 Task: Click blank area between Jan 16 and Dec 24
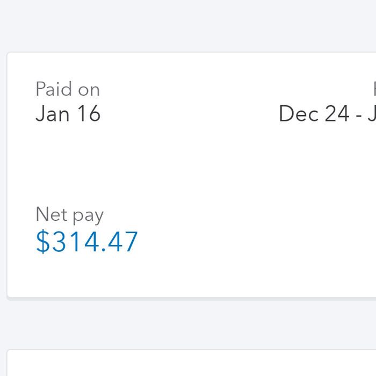(x=188, y=114)
